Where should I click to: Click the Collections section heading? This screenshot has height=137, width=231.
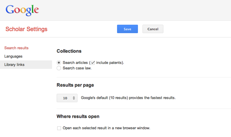point(69,51)
